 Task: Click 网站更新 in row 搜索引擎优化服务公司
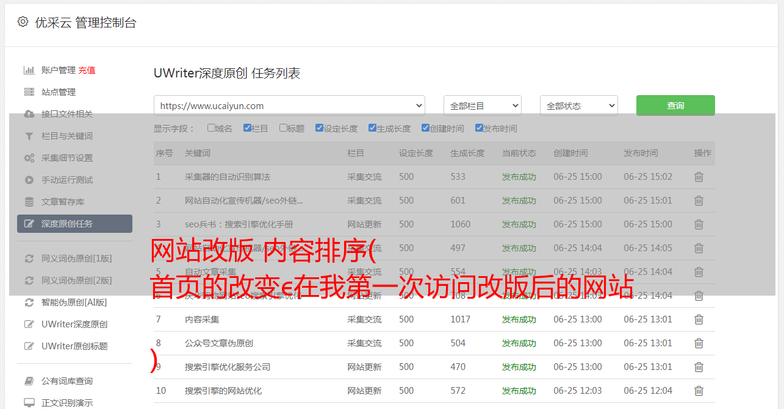[364, 367]
